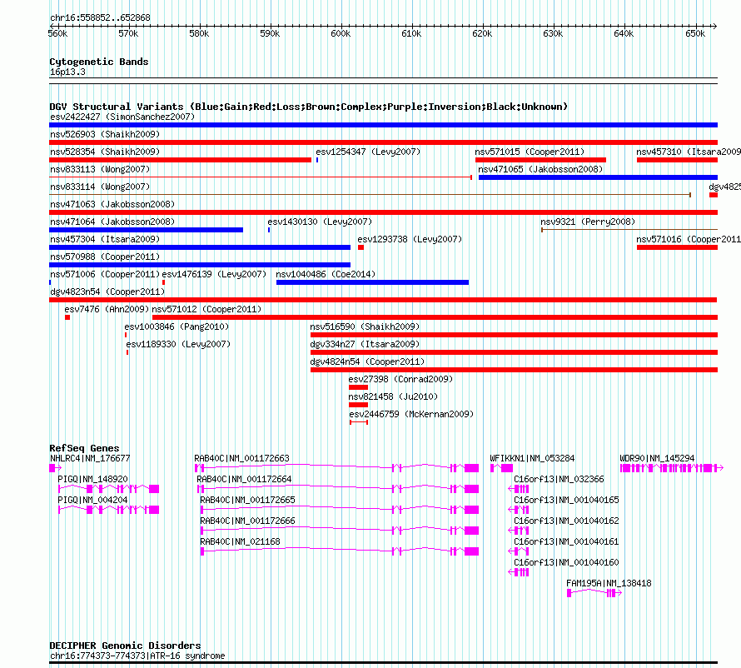
Task: Click the RAB40C|NM_021168 transcript
Action: click(340, 551)
